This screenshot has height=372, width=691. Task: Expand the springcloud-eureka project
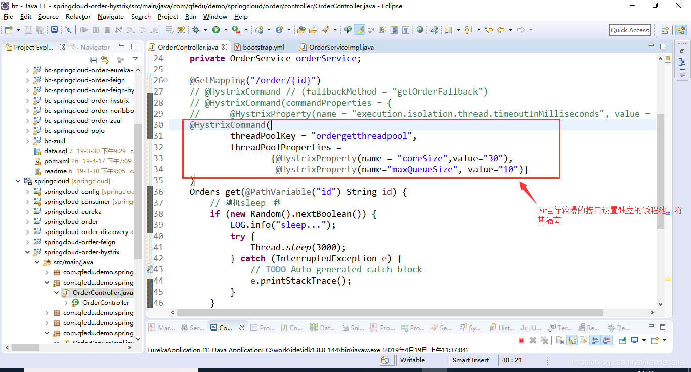(28, 212)
